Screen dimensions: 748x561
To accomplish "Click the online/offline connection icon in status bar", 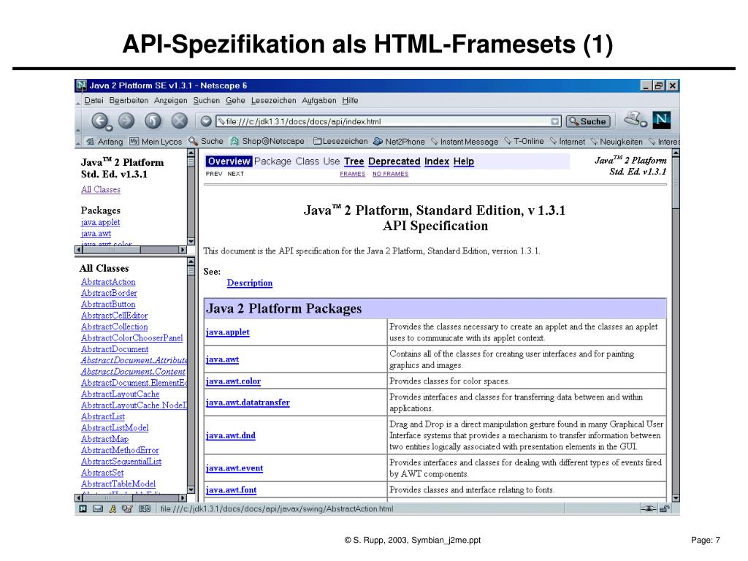I will (649, 509).
